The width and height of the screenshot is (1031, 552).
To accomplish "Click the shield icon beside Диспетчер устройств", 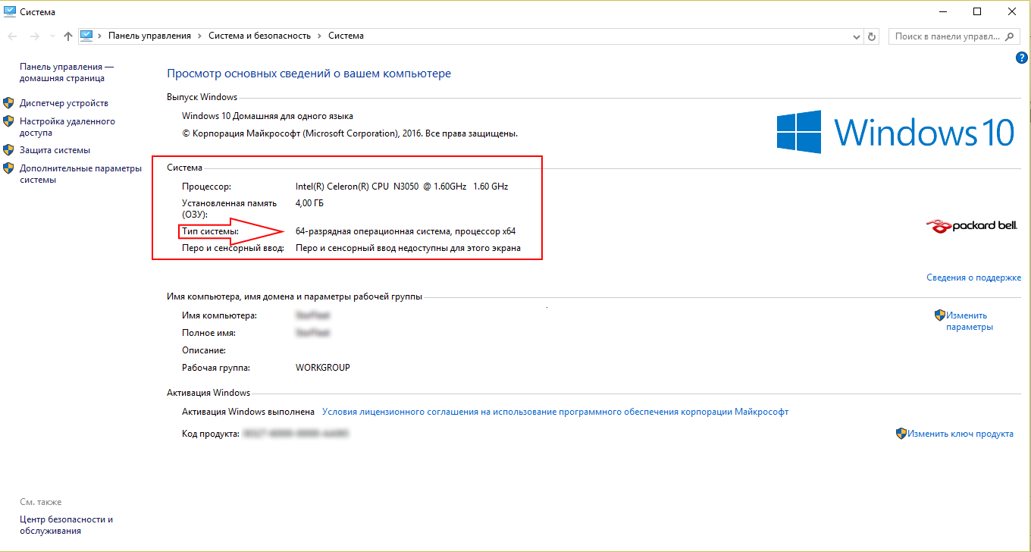I will [8, 103].
